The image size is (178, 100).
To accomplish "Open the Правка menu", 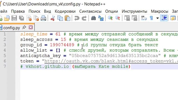I will (x=18, y=11).
